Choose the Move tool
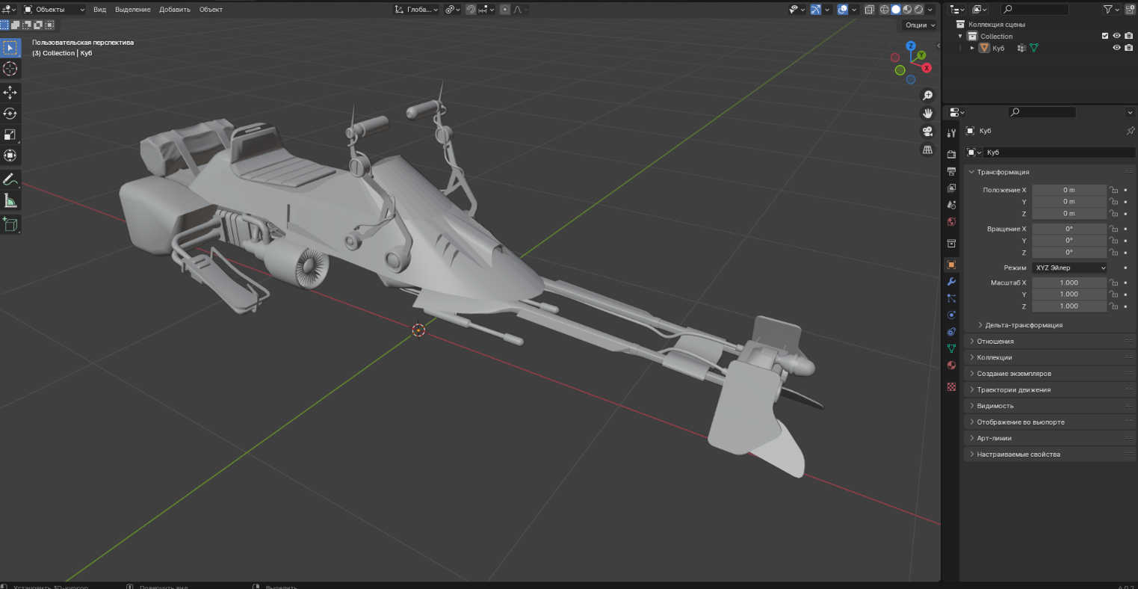This screenshot has width=1138, height=589. [10, 93]
